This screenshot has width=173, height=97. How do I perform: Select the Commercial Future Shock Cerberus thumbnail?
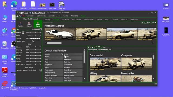click(x=105, y=64)
